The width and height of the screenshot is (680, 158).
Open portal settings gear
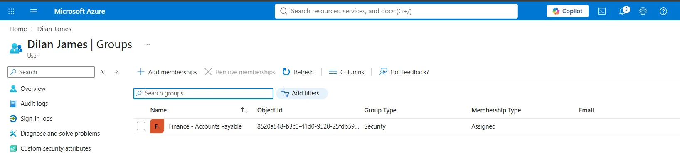pos(643,11)
